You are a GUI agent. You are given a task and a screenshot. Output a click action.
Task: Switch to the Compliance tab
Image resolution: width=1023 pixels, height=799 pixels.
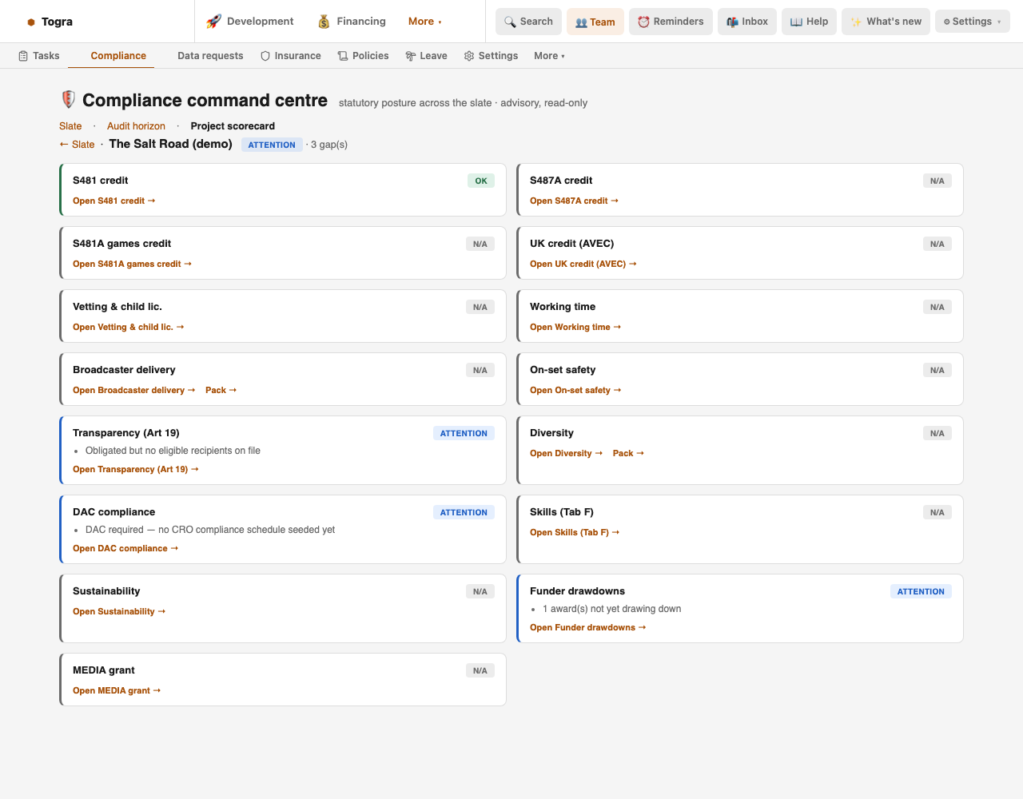(118, 56)
